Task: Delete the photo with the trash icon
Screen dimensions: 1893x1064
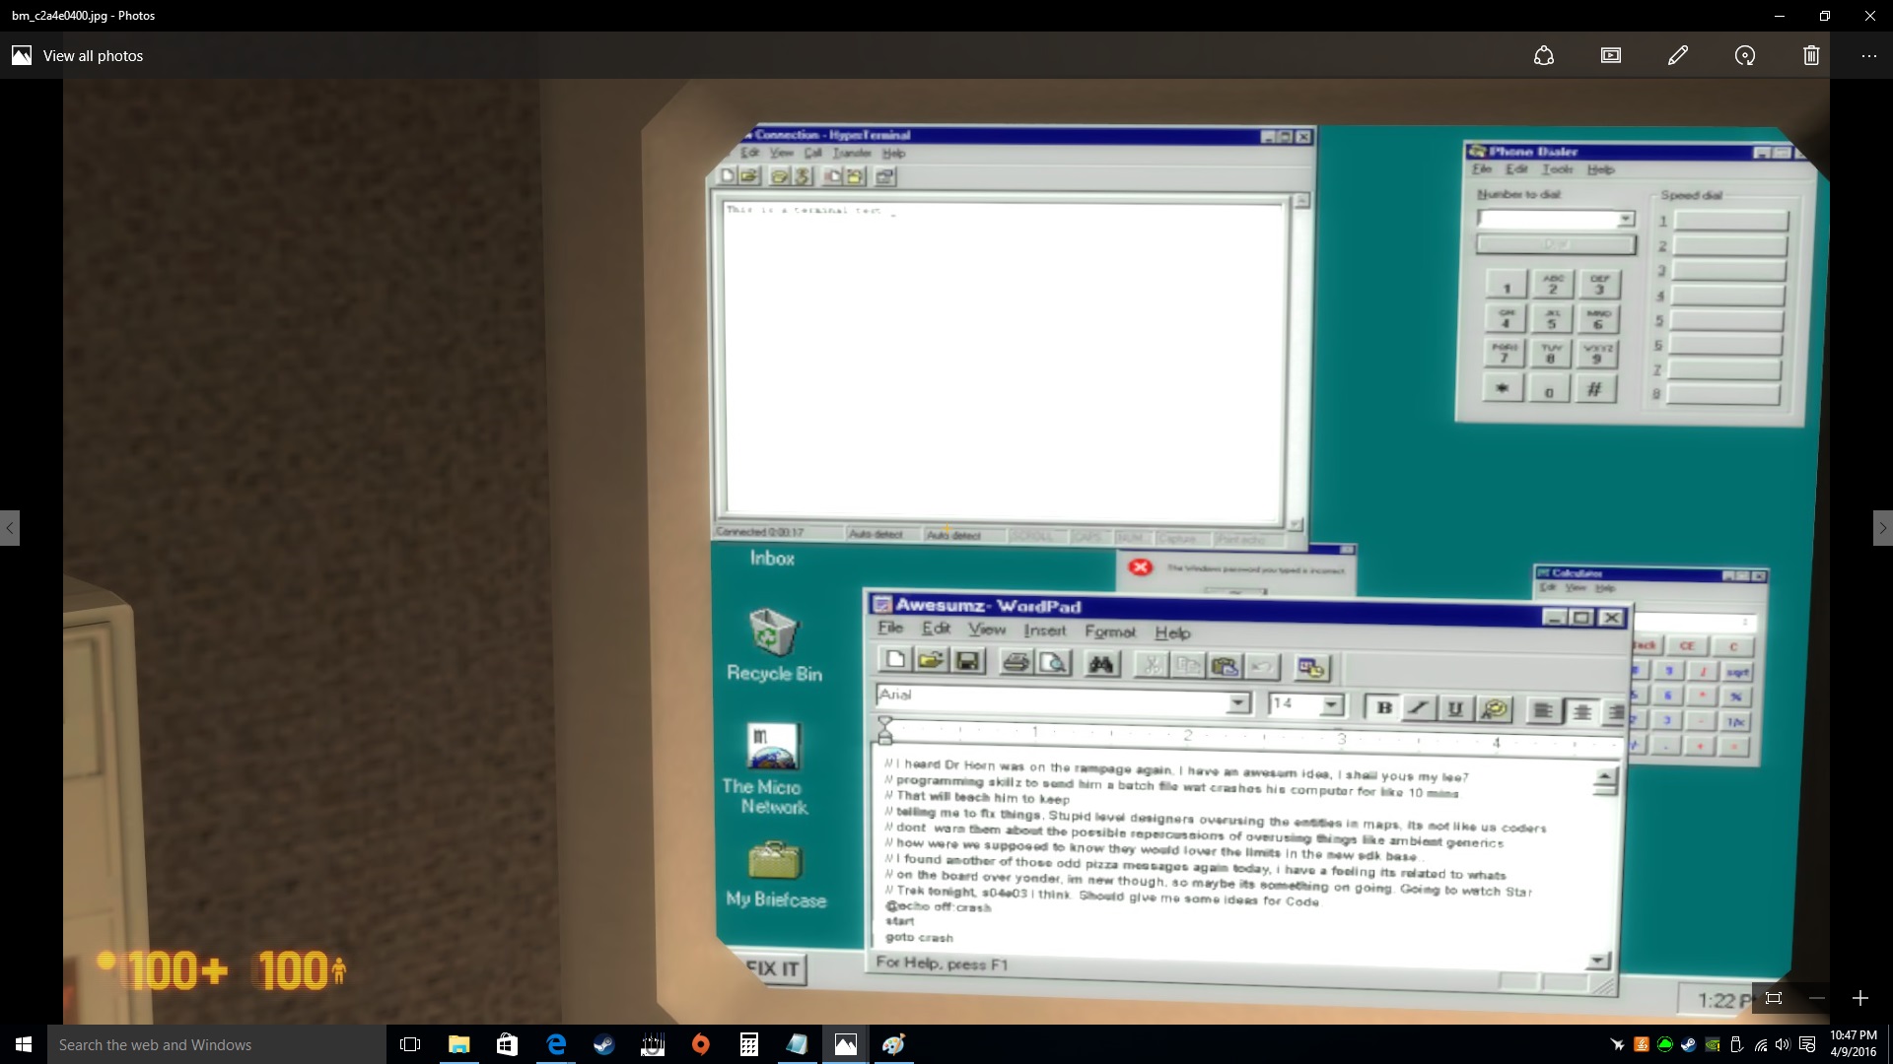Action: coord(1811,56)
